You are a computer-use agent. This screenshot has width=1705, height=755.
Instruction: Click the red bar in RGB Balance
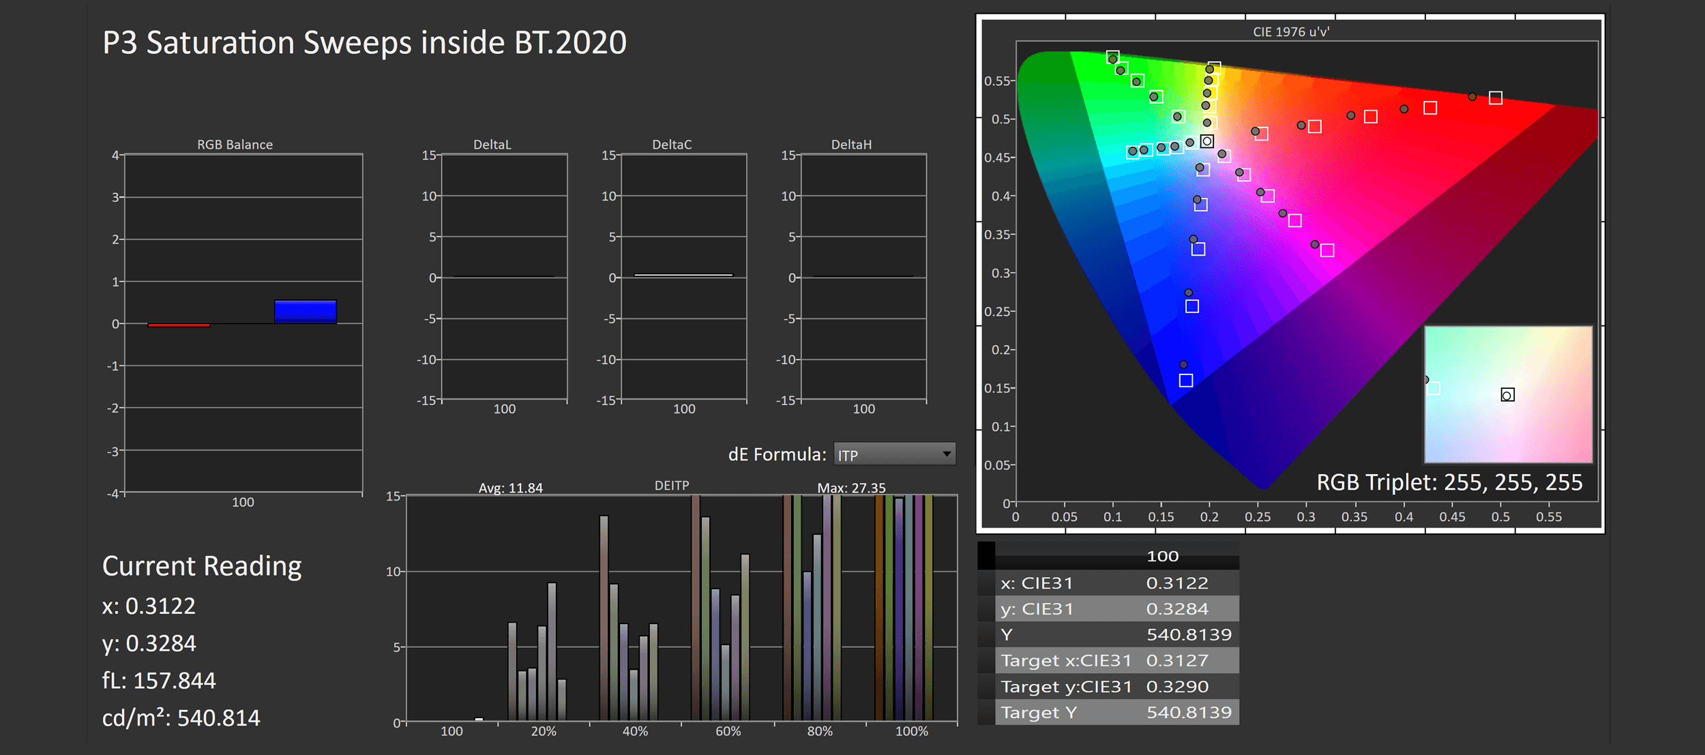point(179,325)
